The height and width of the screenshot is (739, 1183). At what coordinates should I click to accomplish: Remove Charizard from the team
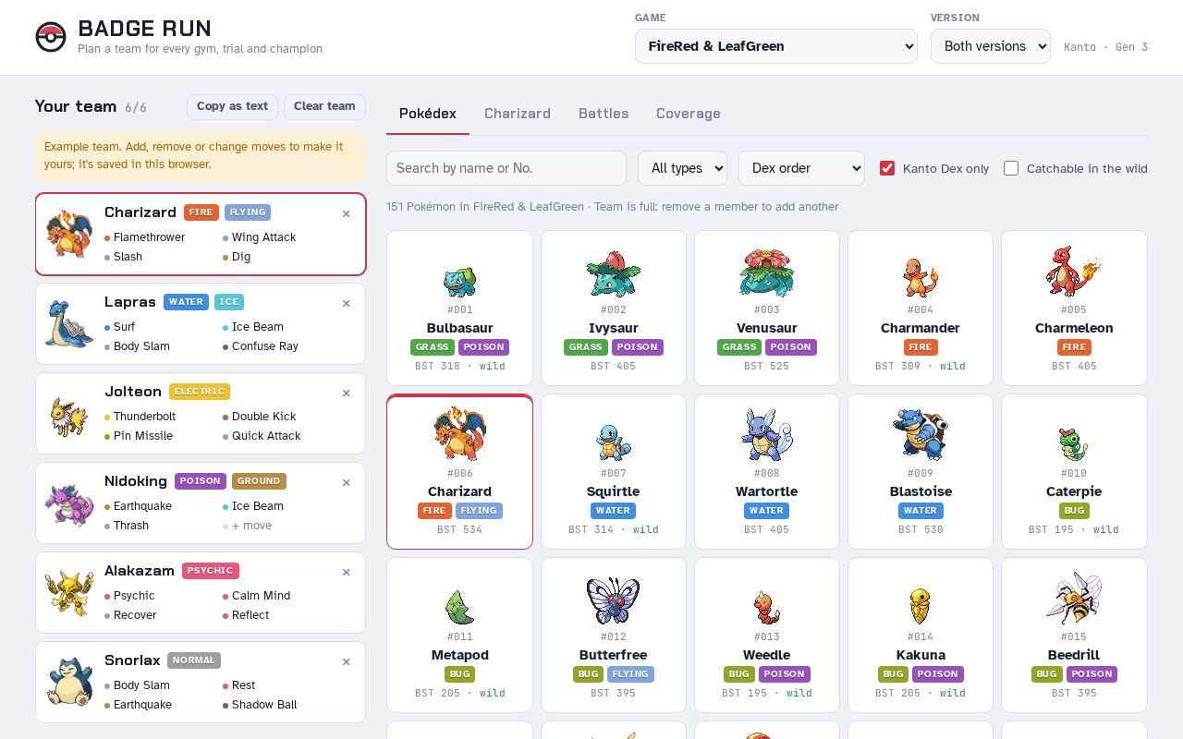coord(347,213)
